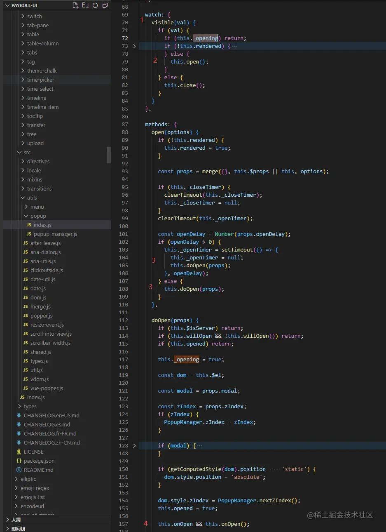Image resolution: width=386 pixels, height=532 pixels.
Task: Expand the elliptic folder
Action: click(28, 479)
